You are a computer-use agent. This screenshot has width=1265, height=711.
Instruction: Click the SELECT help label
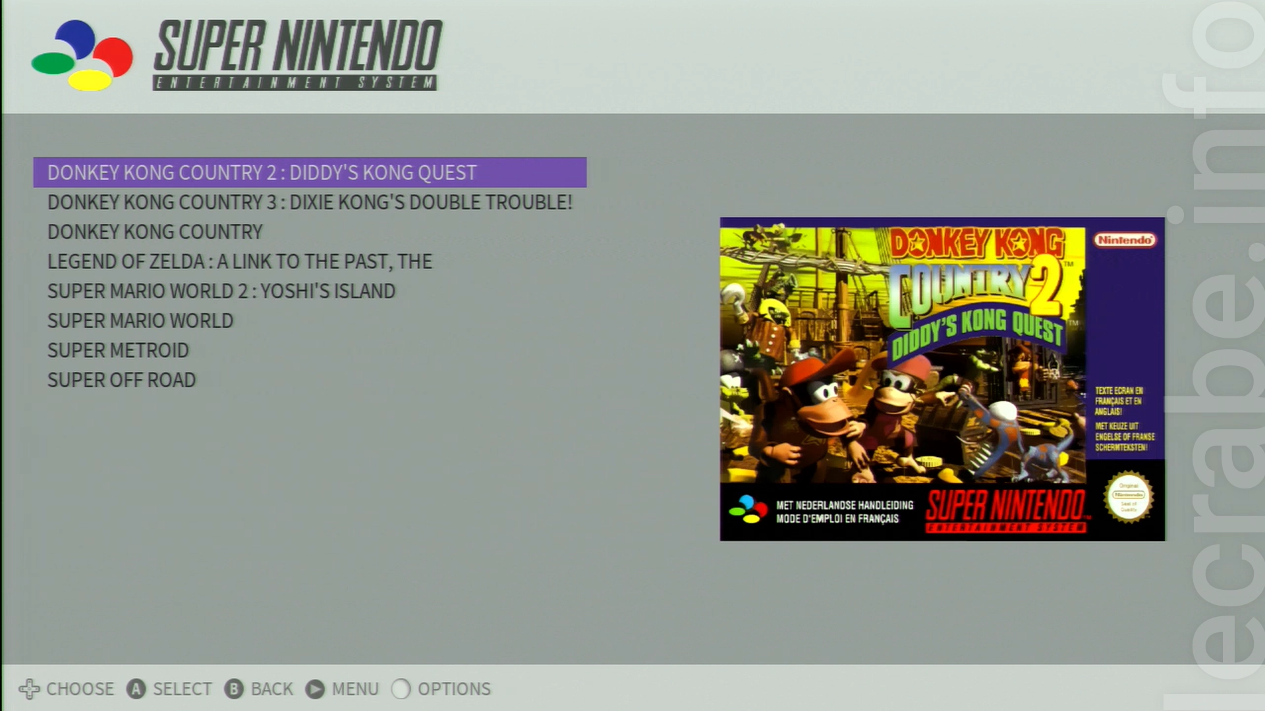[x=183, y=689]
